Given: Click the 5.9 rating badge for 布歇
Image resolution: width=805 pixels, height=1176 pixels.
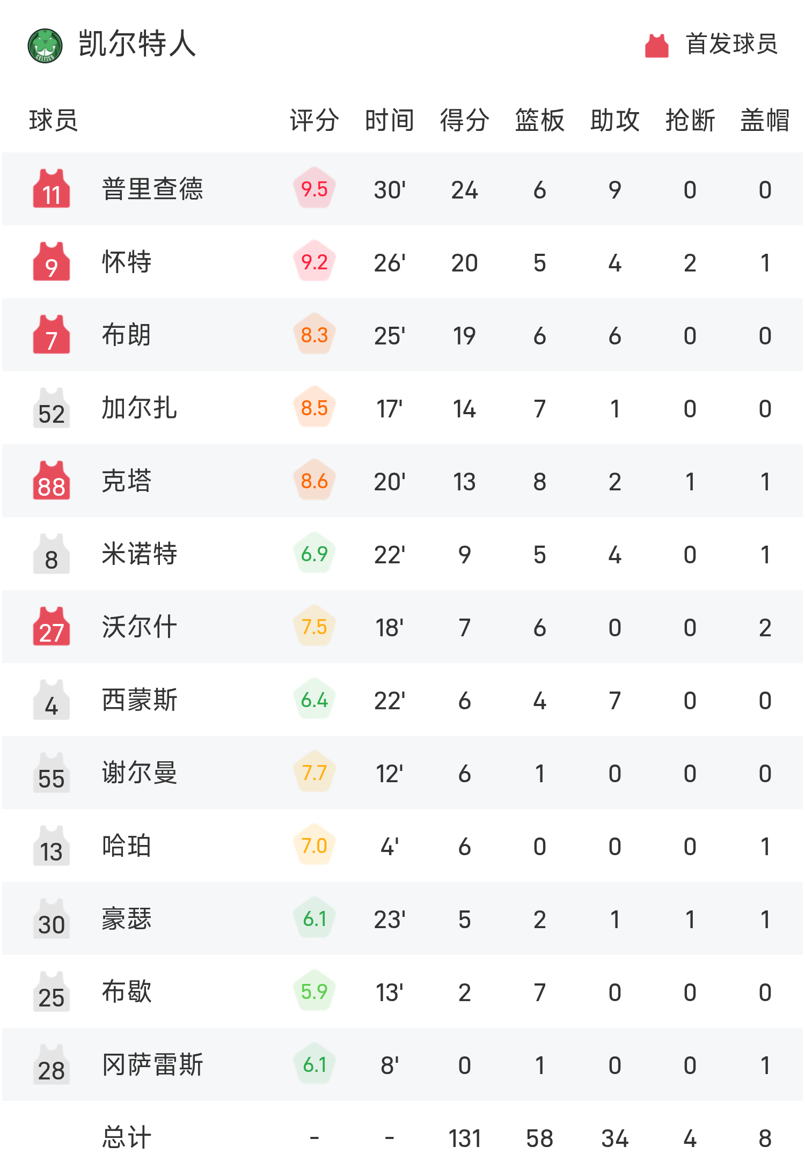Looking at the screenshot, I should (x=314, y=991).
